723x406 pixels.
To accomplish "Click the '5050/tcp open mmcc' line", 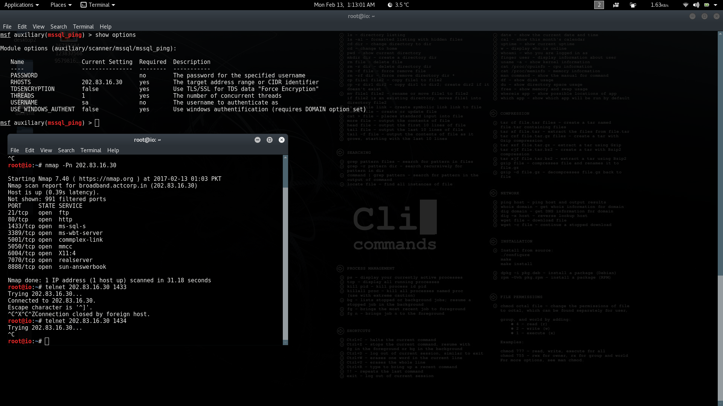I will (40, 247).
